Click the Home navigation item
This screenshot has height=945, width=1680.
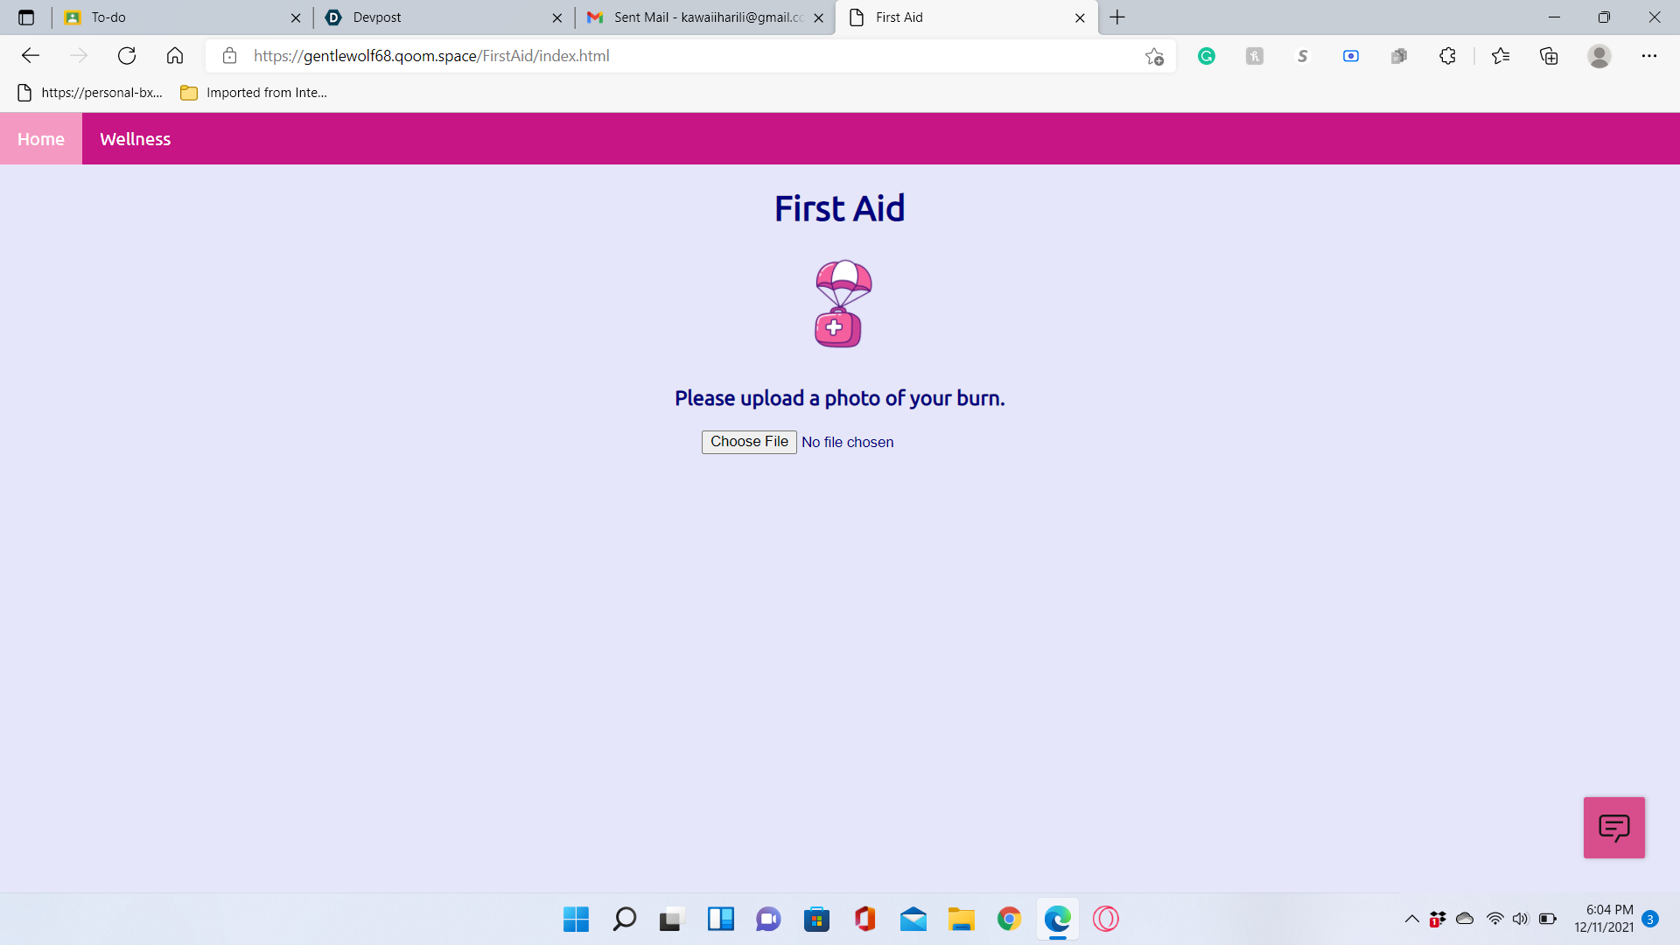pyautogui.click(x=41, y=139)
